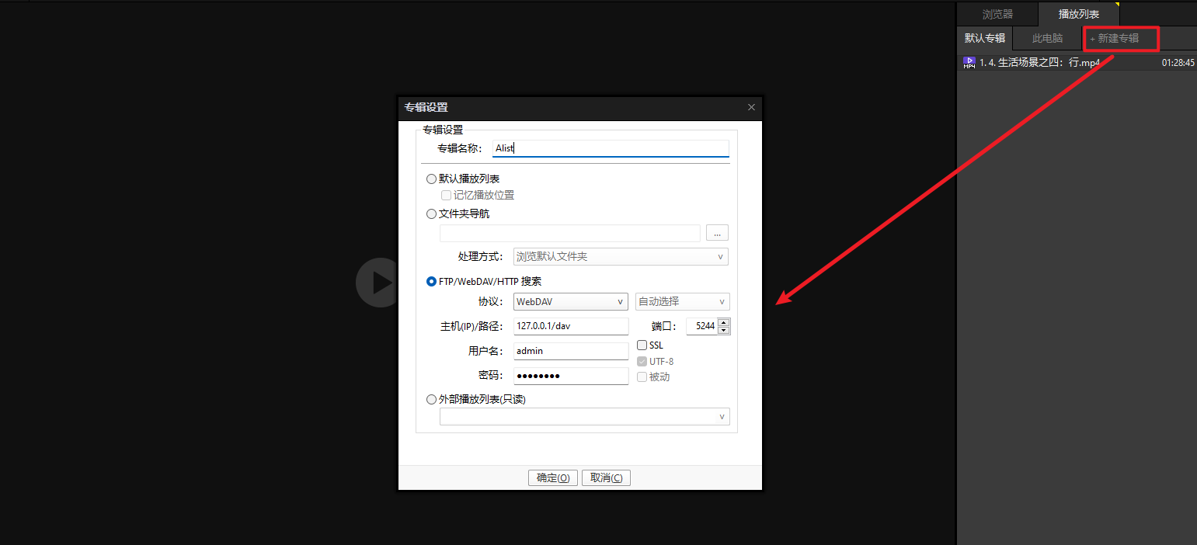Click the 确定(O) button
This screenshot has width=1197, height=545.
(553, 478)
